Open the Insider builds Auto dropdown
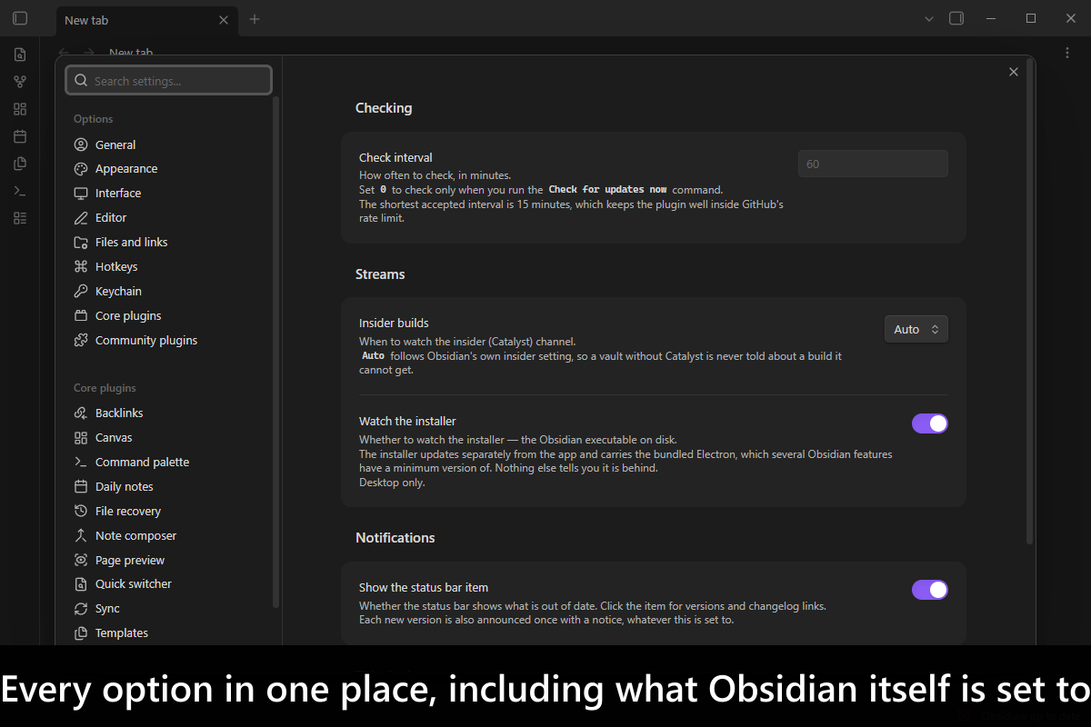1091x727 pixels. click(916, 329)
